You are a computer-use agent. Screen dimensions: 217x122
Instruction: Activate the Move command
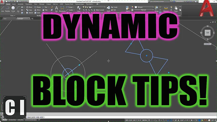pyautogui.click(x=29, y=7)
